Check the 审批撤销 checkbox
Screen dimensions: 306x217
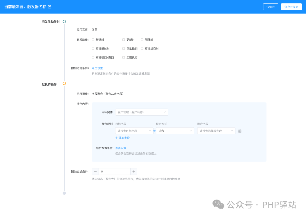pos(124,49)
